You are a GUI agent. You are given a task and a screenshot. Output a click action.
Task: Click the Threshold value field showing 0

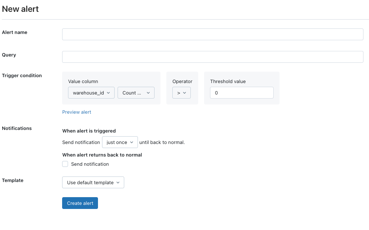tap(241, 93)
